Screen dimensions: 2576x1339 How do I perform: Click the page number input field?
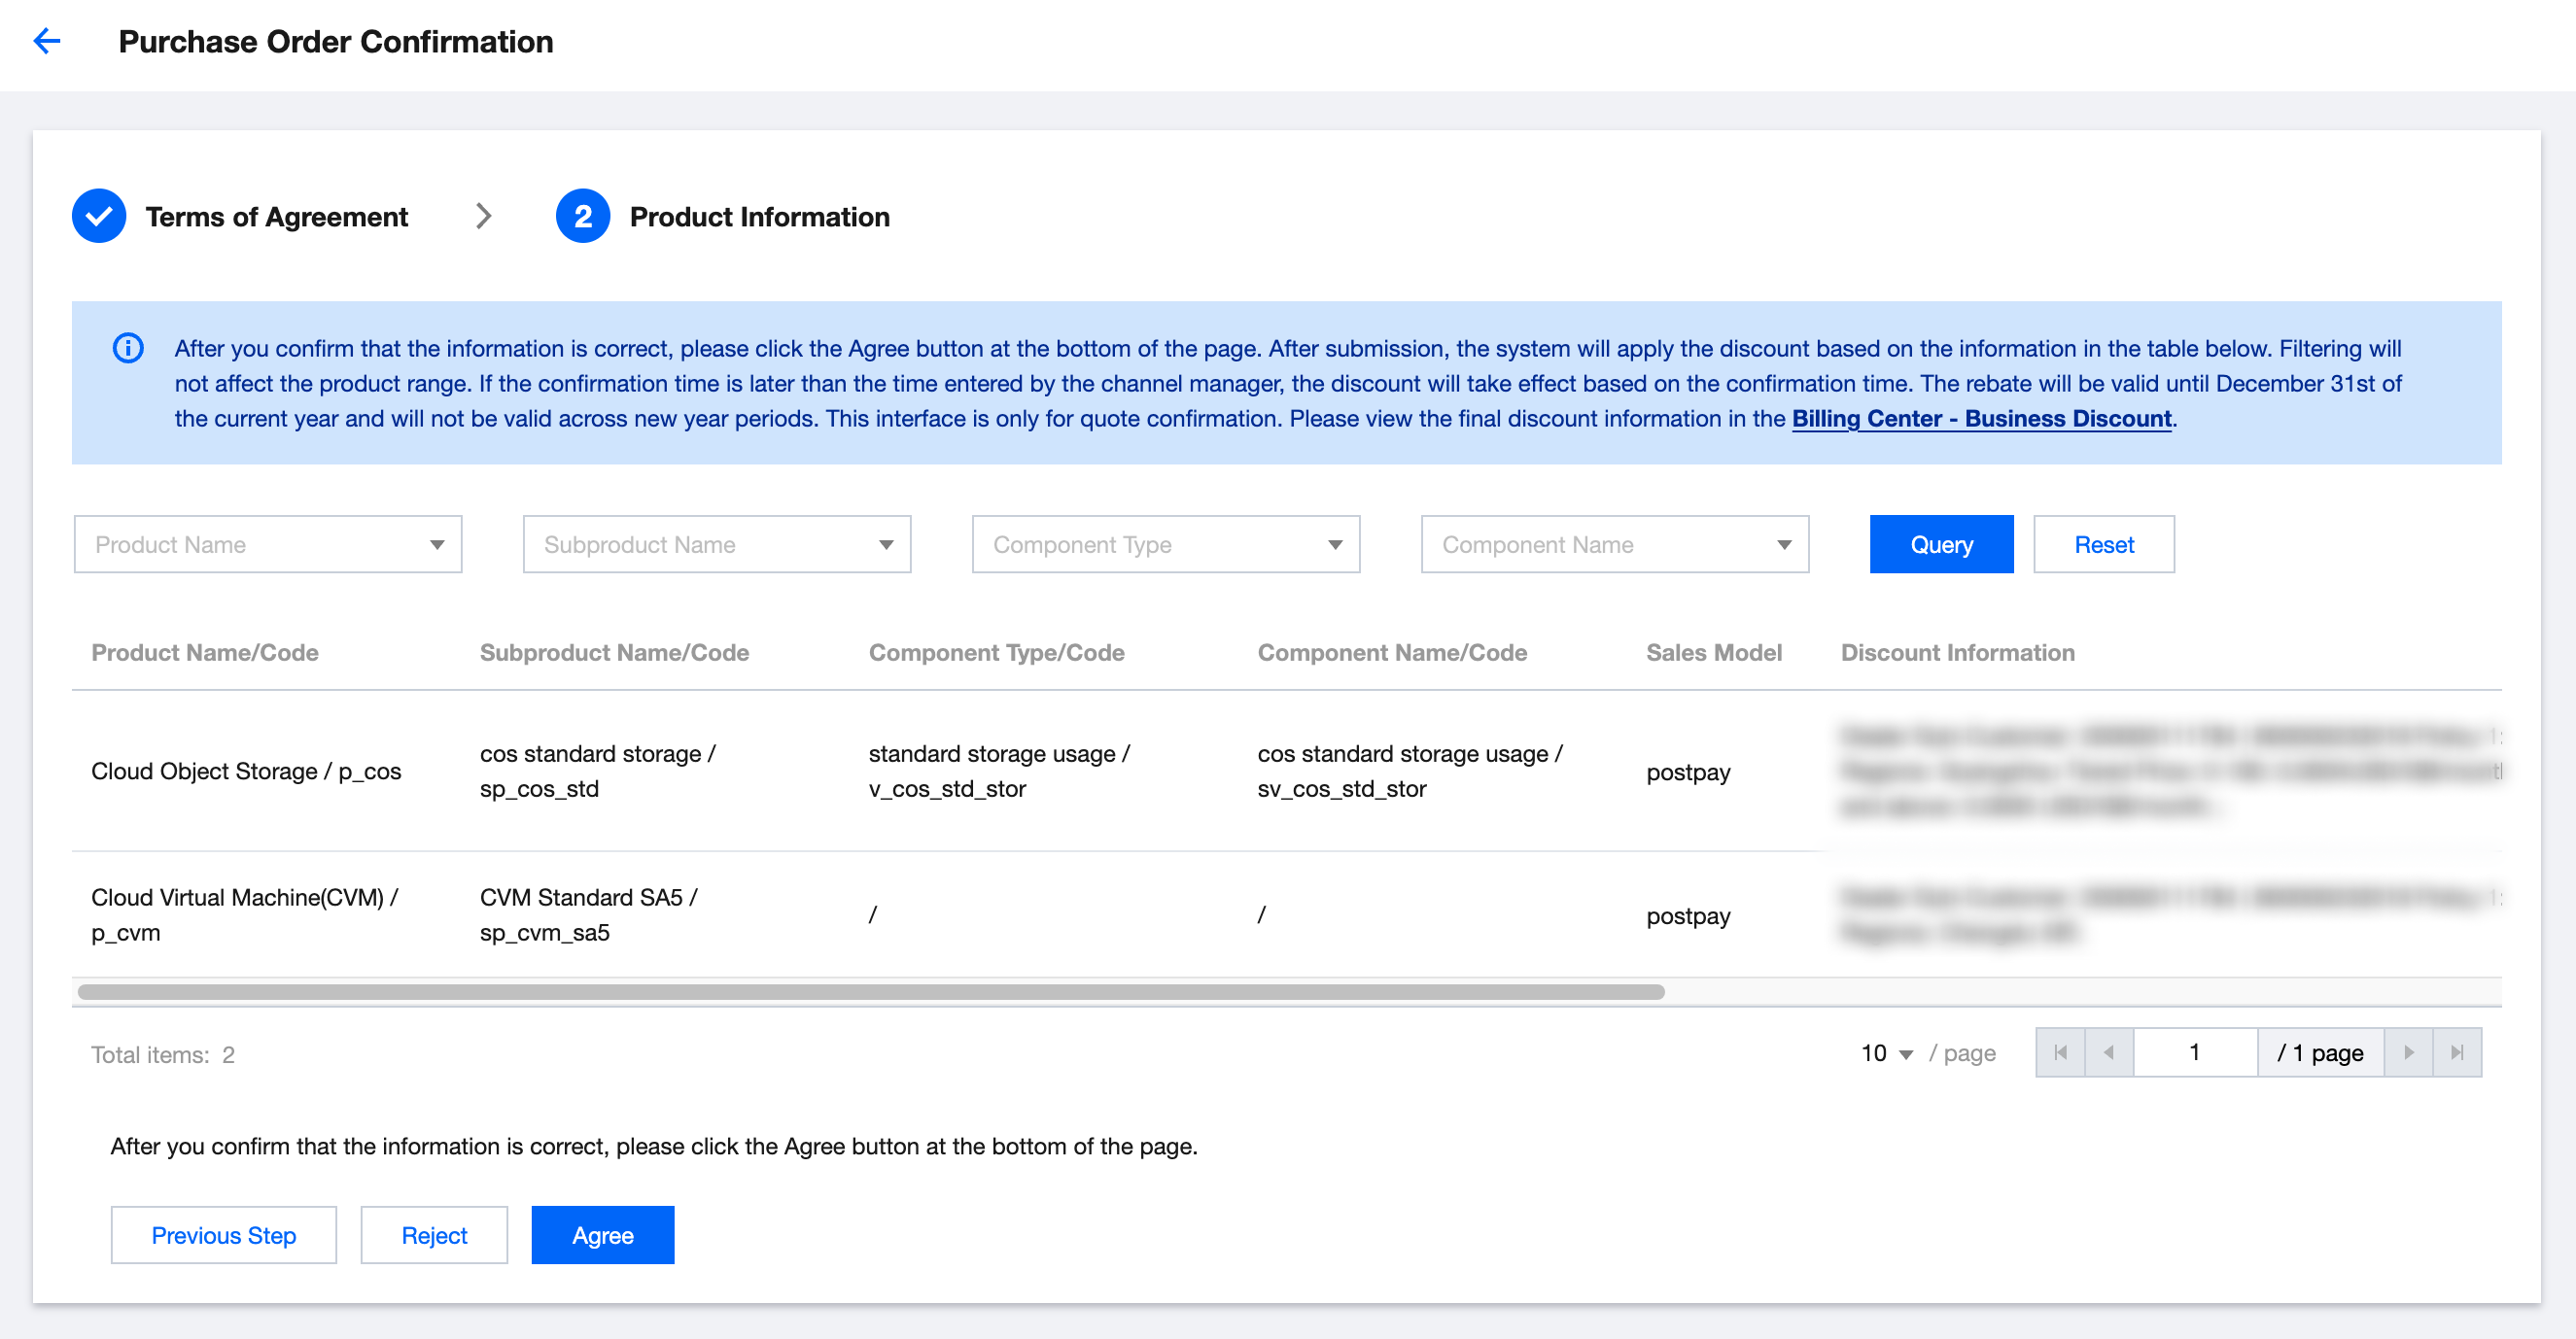(2195, 1052)
